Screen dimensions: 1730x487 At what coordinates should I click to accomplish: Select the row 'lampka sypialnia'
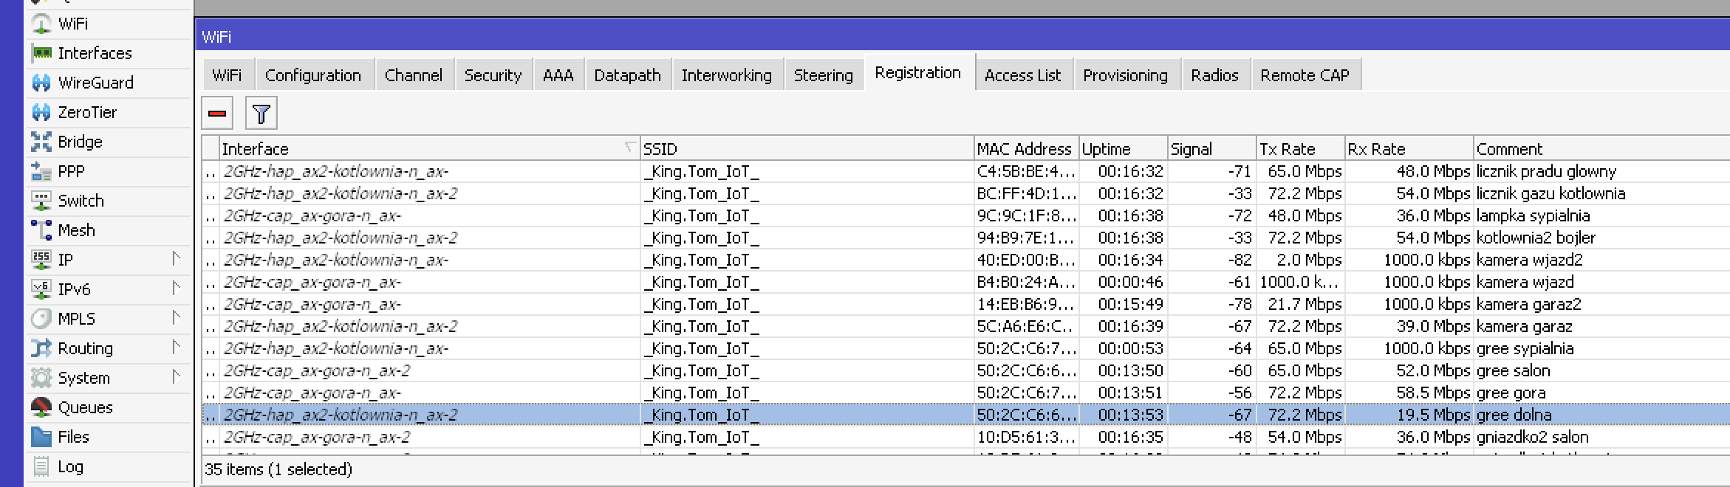click(x=965, y=215)
